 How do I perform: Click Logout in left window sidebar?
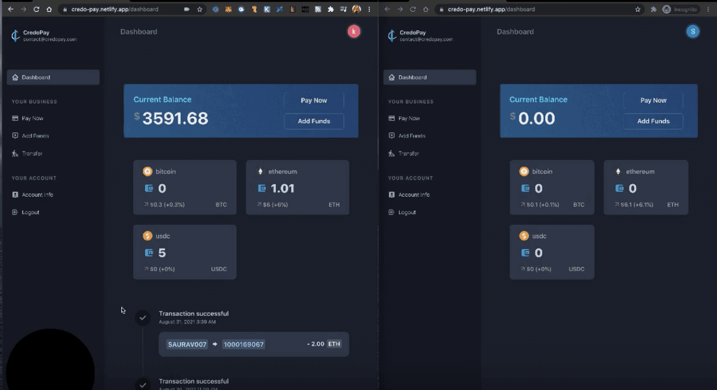[x=26, y=212]
